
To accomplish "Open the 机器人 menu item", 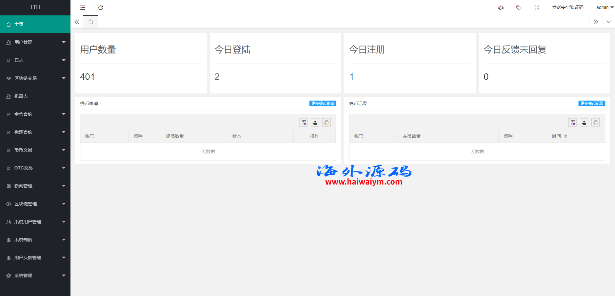I will point(35,96).
